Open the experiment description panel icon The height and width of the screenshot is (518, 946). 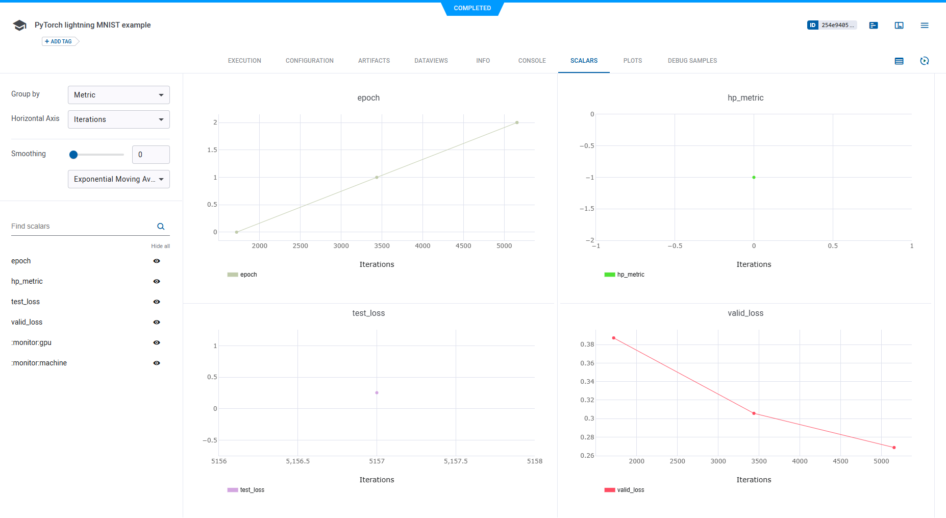[x=874, y=26]
